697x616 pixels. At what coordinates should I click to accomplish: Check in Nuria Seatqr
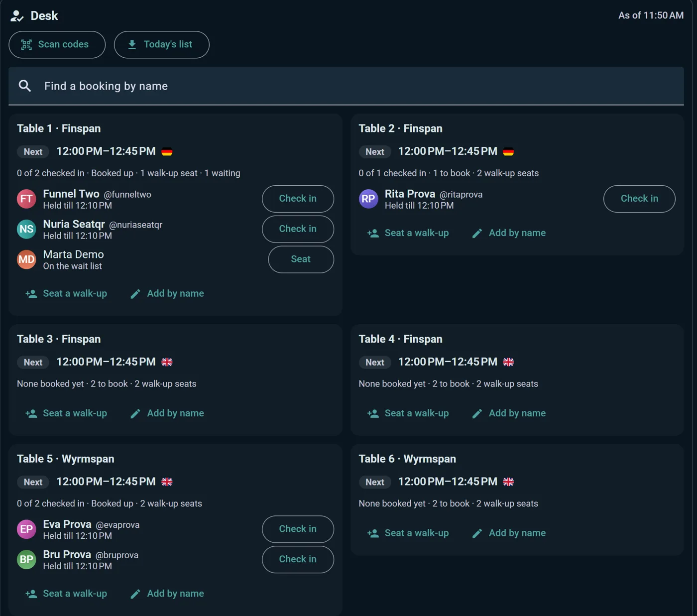[298, 229]
